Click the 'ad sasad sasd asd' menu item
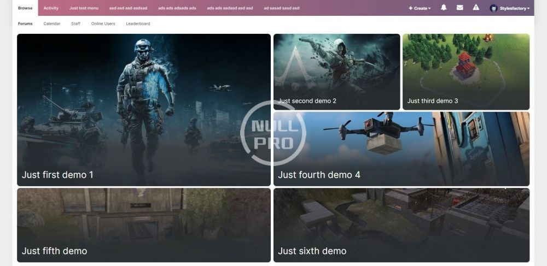The width and height of the screenshot is (547, 266). (x=281, y=8)
